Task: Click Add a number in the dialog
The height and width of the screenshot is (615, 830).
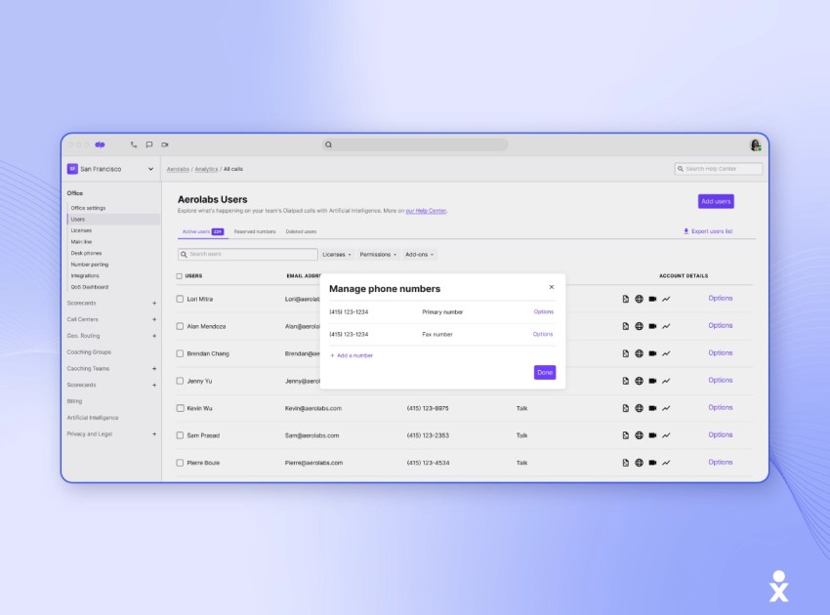Action: (352, 355)
